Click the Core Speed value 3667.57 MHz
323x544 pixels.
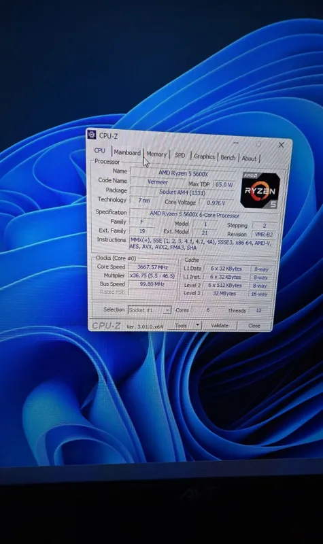152,267
